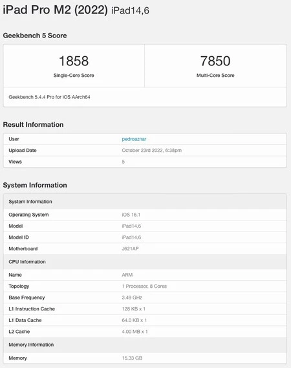This screenshot has height=368, width=291.
Task: Select the iPad14,6 value in Model row
Action: coord(131,226)
